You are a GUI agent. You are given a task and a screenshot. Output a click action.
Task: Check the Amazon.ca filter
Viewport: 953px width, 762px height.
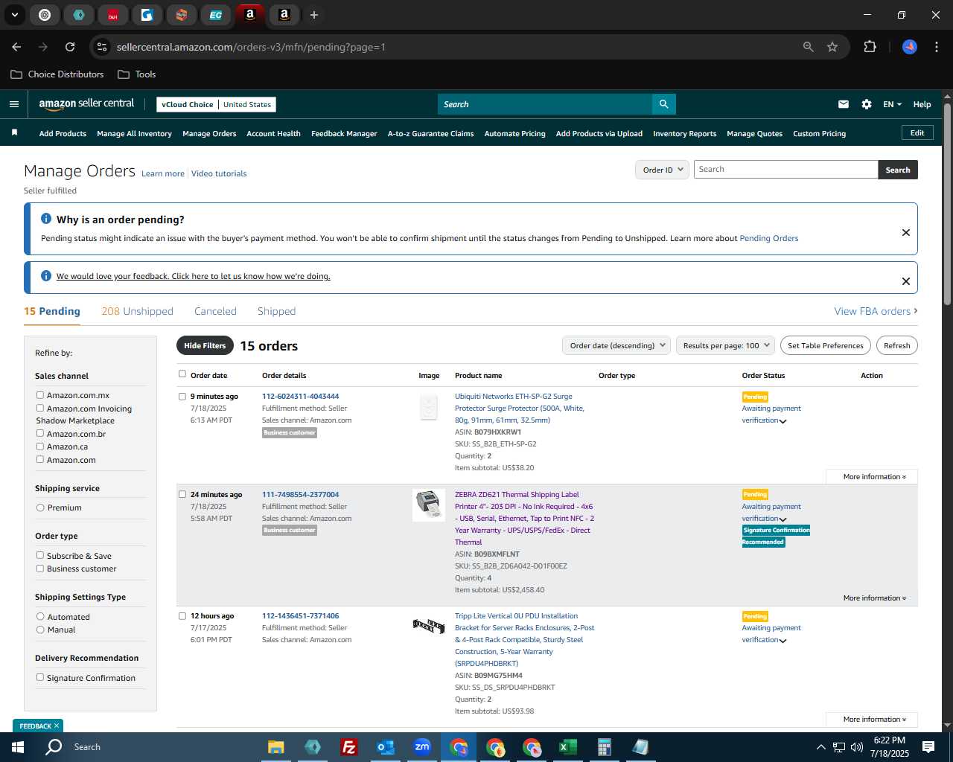[40, 446]
